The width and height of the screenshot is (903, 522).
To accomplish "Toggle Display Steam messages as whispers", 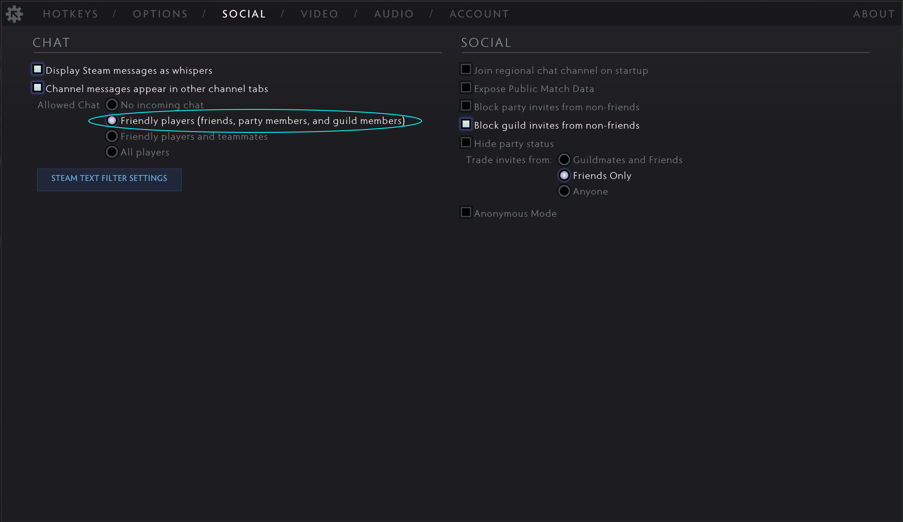I will 38,69.
